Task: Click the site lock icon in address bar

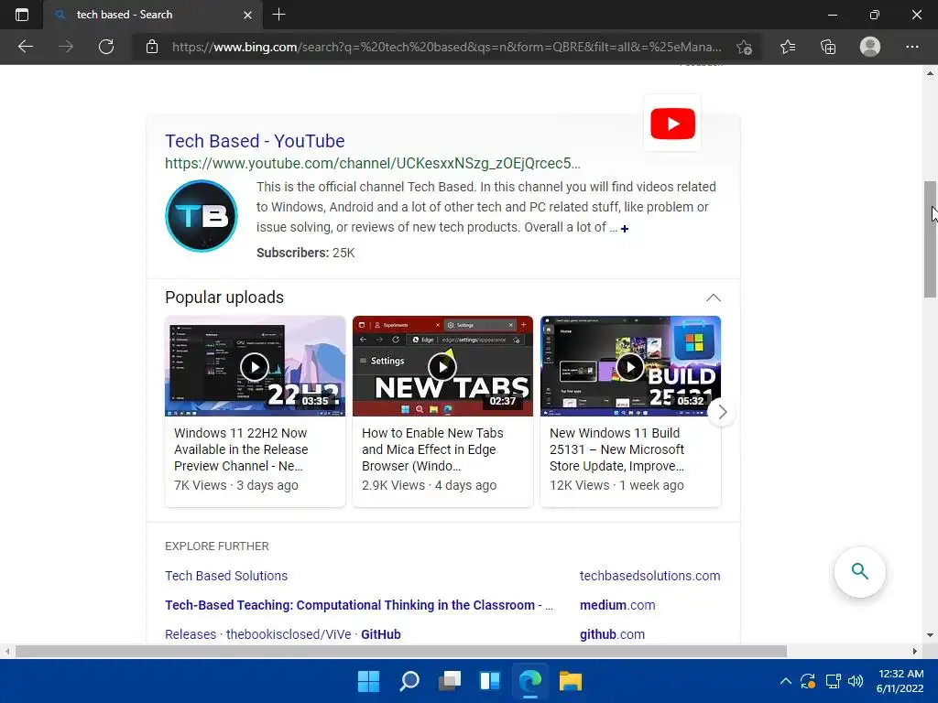Action: coord(152,47)
